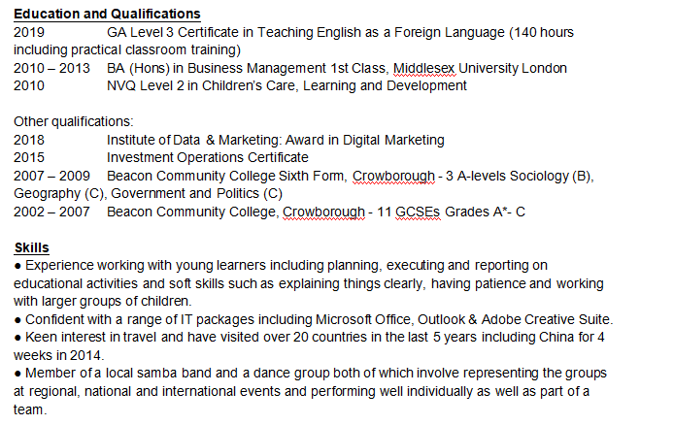Click the "Other qualifications:" line

click(73, 121)
